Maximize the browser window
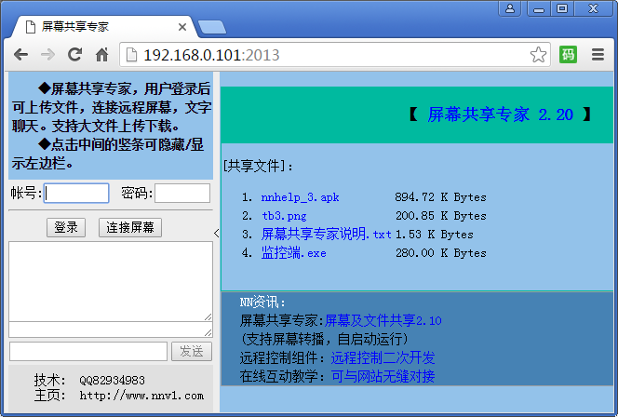The height and width of the screenshot is (417, 618). pyautogui.click(x=562, y=8)
